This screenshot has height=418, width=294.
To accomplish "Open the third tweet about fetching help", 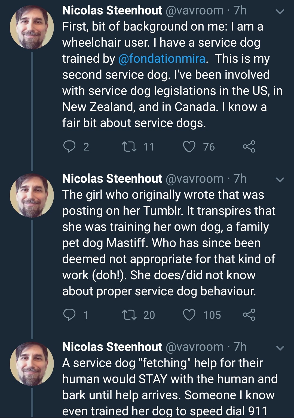I will pyautogui.click(x=169, y=387).
